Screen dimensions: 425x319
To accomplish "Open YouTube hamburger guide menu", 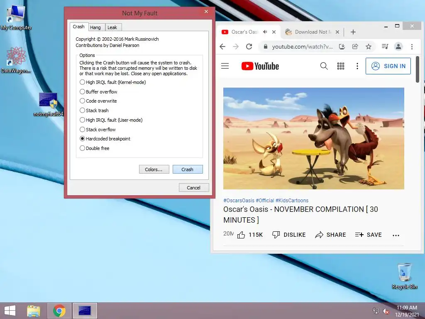I will pos(225,66).
